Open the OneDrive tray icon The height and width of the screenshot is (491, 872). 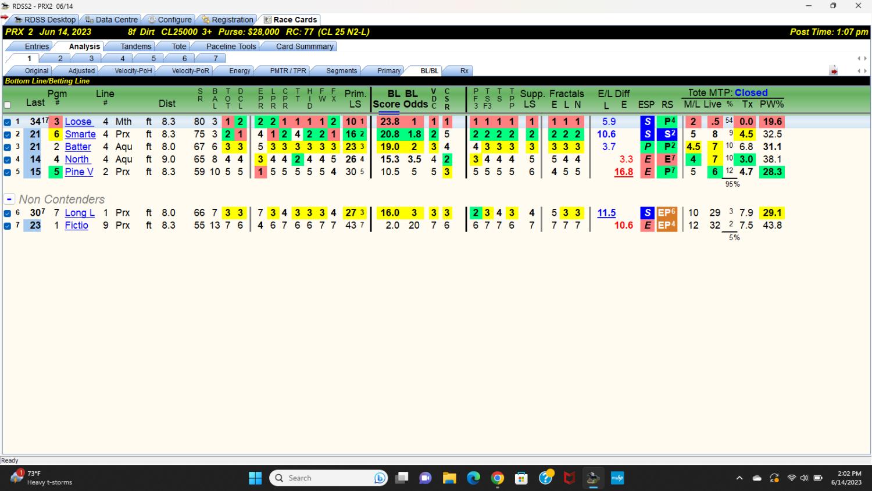(x=757, y=478)
